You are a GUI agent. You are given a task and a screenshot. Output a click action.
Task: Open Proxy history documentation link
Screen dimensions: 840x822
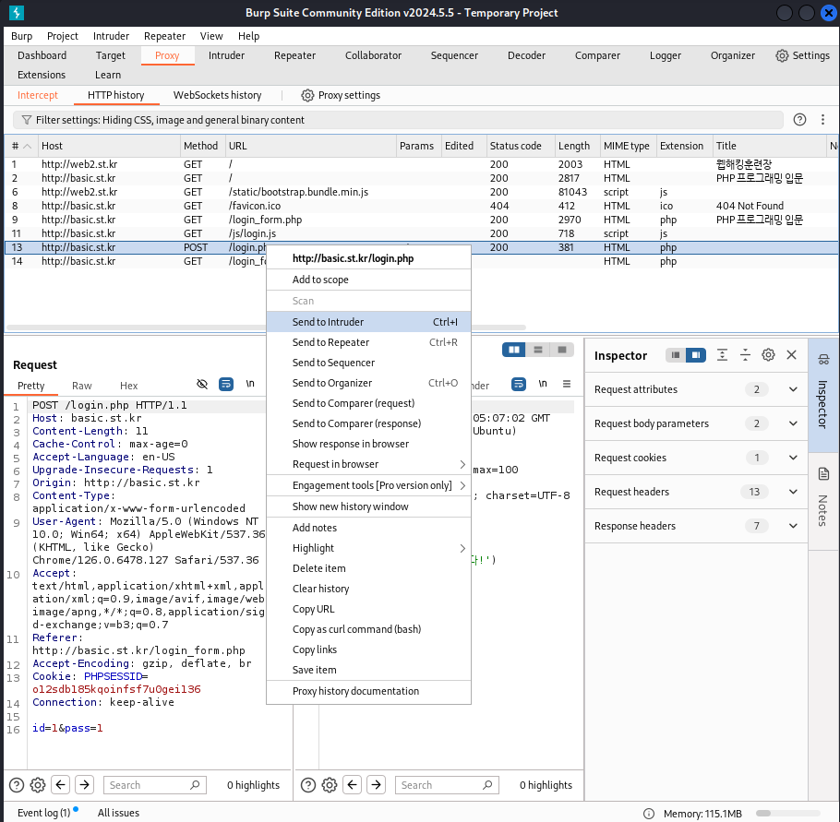368,691
